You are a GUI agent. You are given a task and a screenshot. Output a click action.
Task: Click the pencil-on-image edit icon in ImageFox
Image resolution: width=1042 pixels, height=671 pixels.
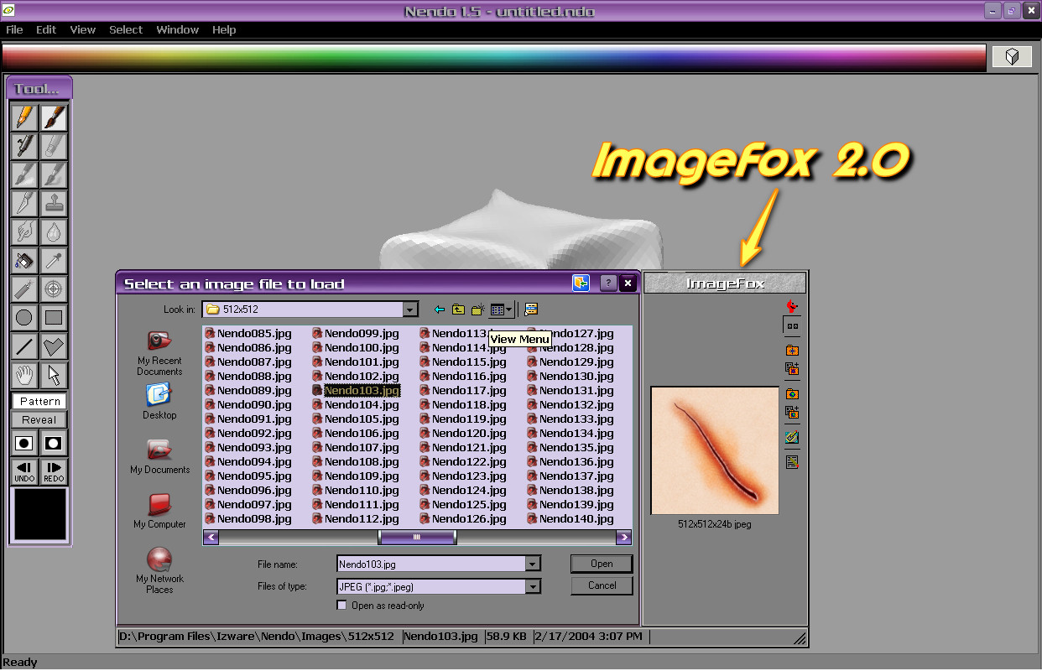click(x=791, y=437)
